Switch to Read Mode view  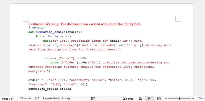(x=140, y=99)
